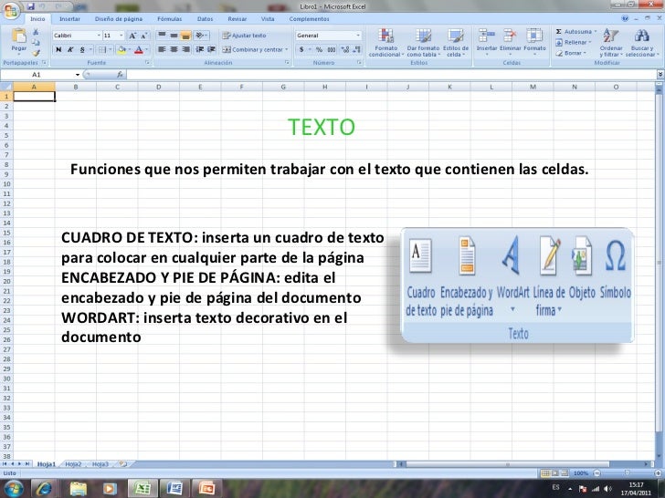
Task: Click the Pegar (paste) icon
Action: coord(18,40)
